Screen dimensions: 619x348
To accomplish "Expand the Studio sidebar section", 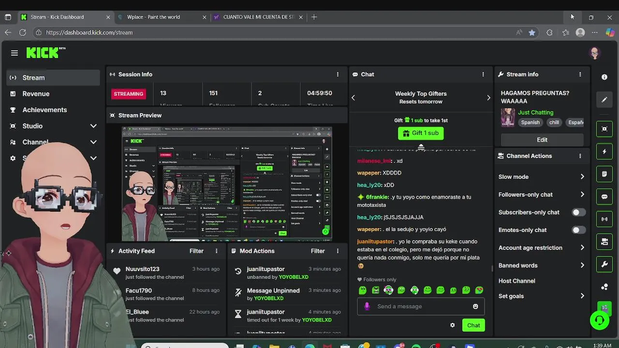I will pos(93,126).
